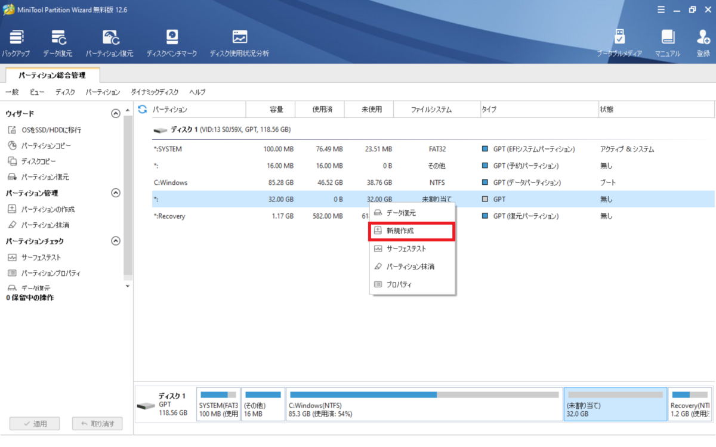Open the ビュー menu
This screenshot has height=447, width=716.
[x=37, y=92]
